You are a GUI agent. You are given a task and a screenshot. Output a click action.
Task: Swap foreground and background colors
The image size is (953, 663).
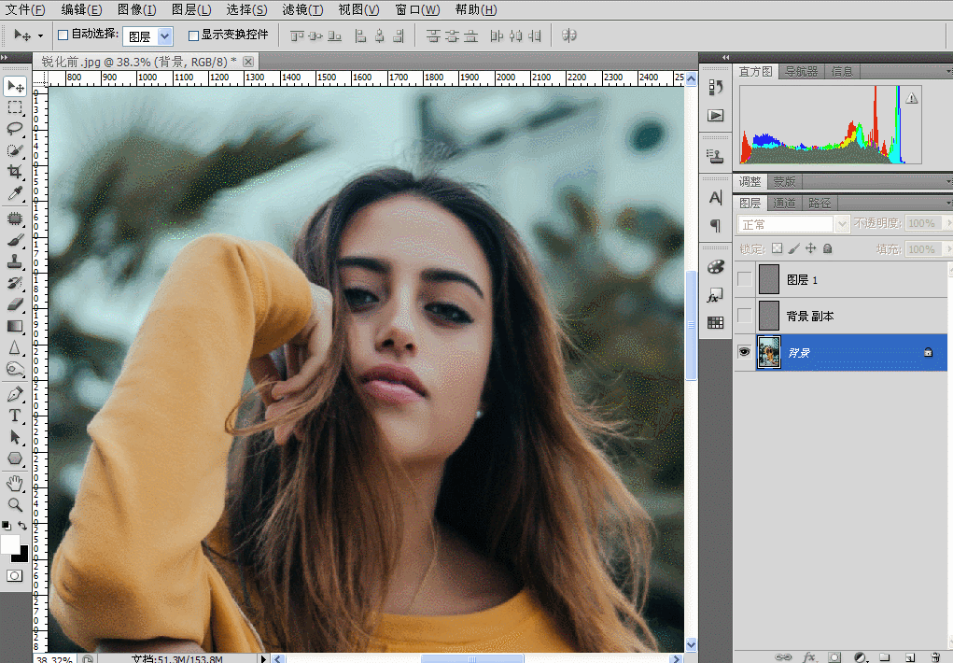[22, 526]
